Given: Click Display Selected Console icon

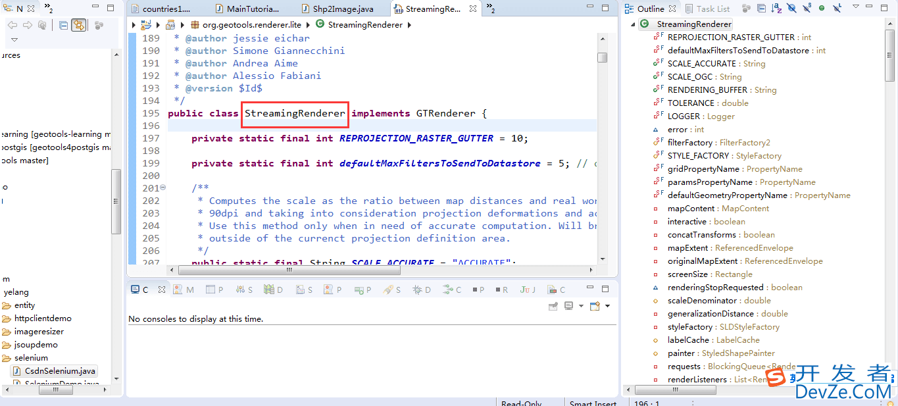Looking at the screenshot, I should click(x=568, y=305).
